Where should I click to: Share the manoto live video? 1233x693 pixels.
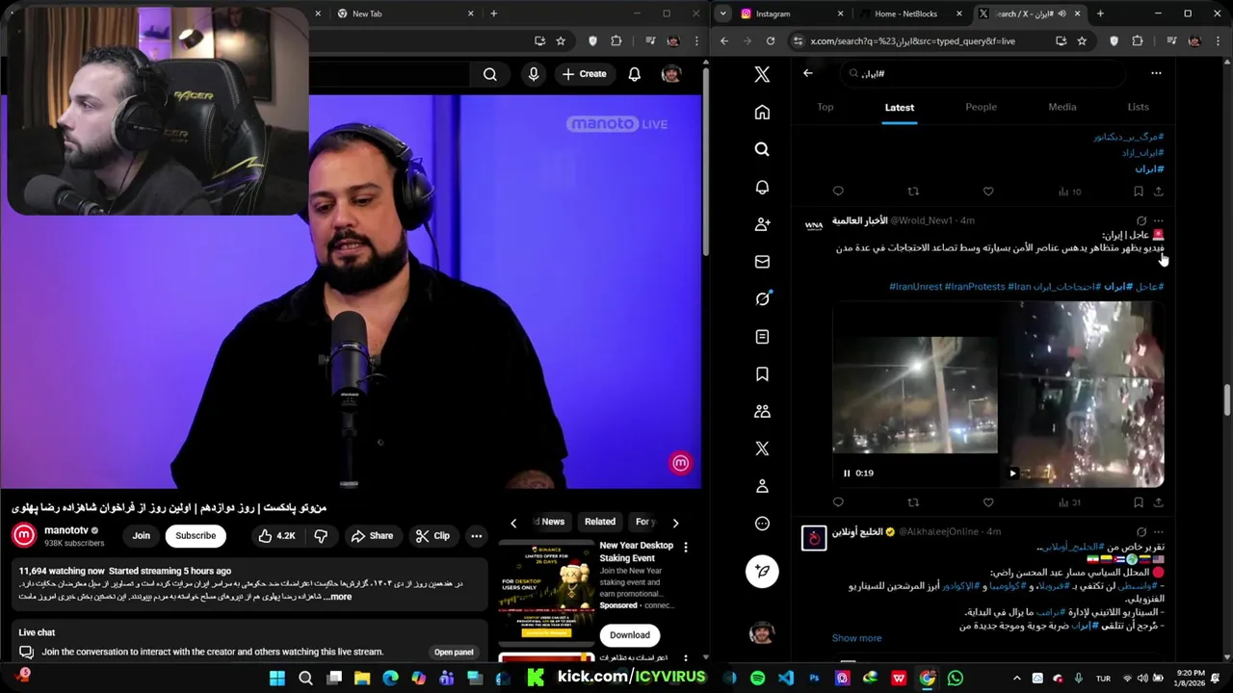(372, 536)
